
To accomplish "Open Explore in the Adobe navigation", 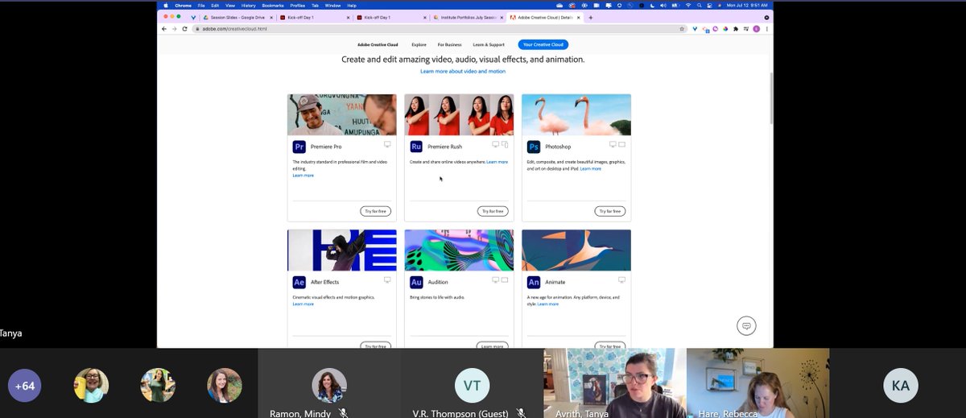I will point(419,45).
